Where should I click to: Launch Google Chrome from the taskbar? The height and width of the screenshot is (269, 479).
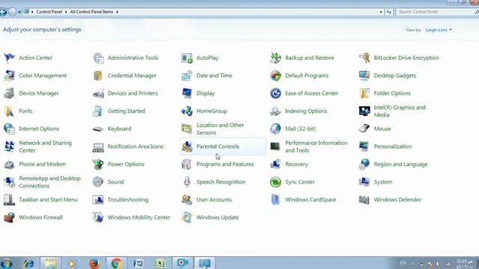pos(117,263)
